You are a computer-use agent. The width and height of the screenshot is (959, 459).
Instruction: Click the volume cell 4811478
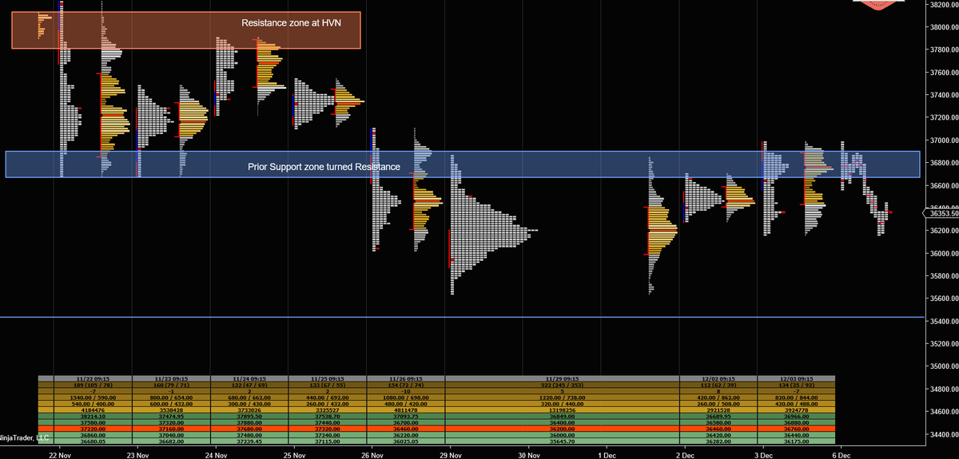click(404, 410)
